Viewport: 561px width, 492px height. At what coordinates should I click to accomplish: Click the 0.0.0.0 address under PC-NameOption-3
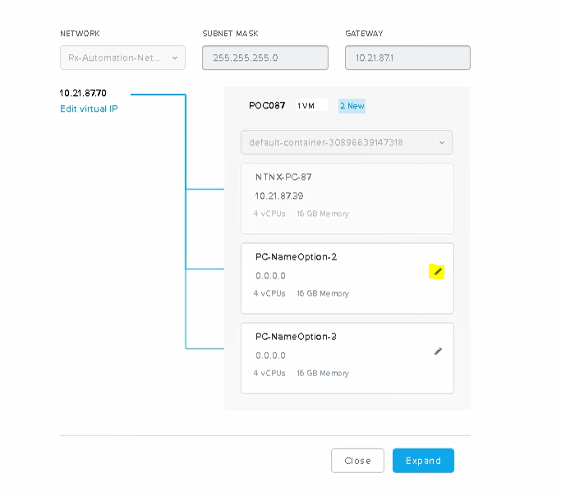tap(270, 356)
